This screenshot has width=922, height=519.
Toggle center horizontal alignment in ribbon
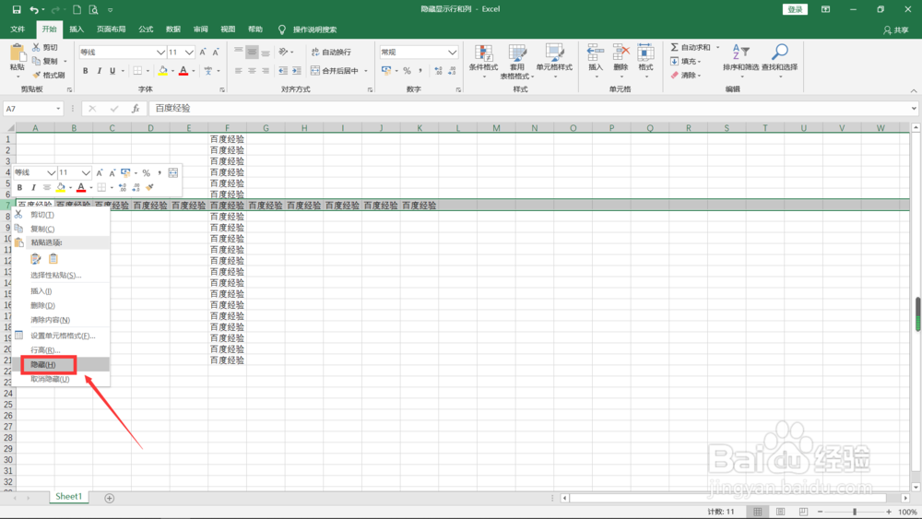click(253, 71)
